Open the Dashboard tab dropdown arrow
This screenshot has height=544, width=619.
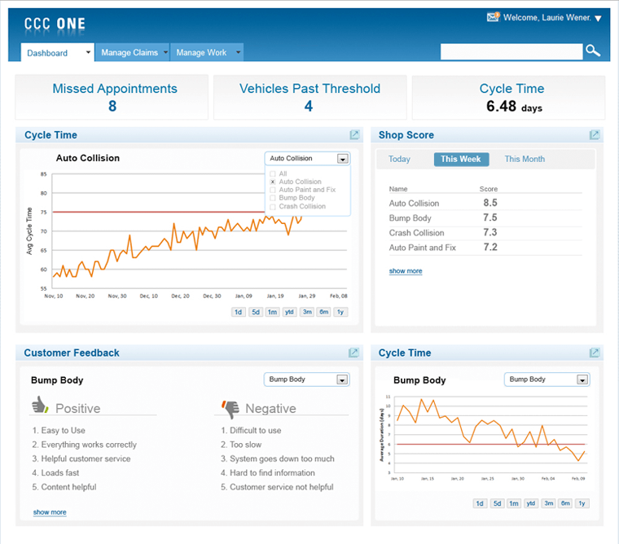88,52
